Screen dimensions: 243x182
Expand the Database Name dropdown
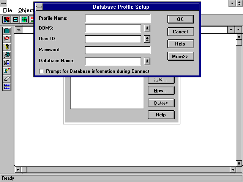point(147,61)
